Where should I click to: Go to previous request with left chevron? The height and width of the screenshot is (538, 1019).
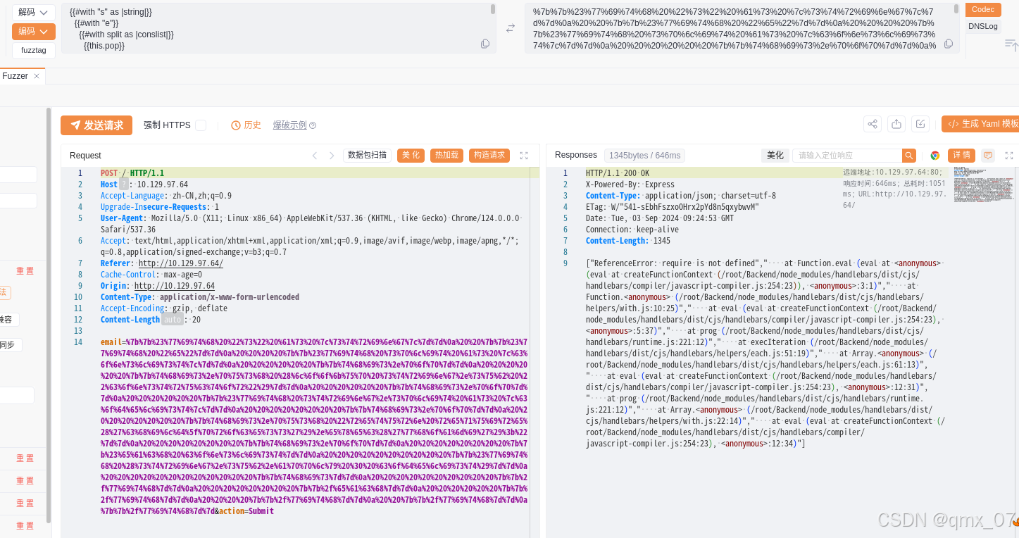click(315, 156)
